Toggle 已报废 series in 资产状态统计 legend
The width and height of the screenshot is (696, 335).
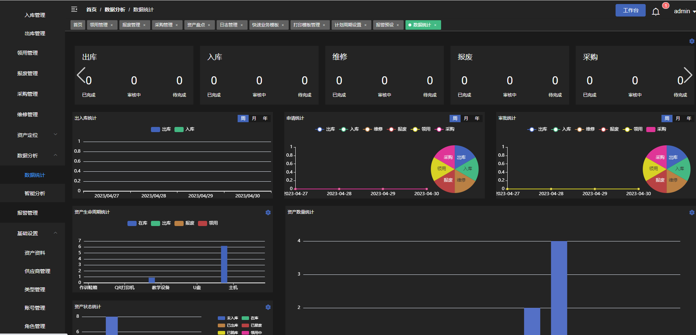click(252, 325)
